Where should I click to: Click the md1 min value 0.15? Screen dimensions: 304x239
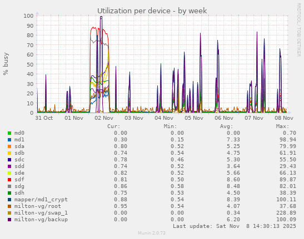tap(177, 140)
